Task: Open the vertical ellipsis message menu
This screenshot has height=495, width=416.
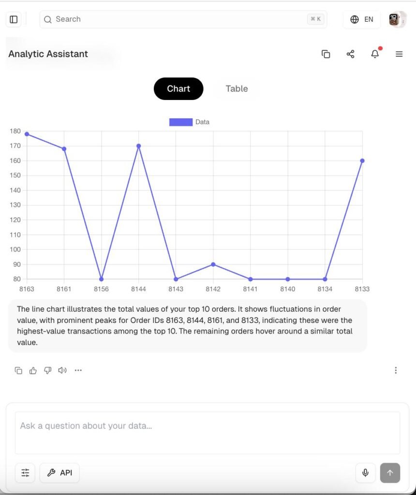Action: click(x=396, y=370)
